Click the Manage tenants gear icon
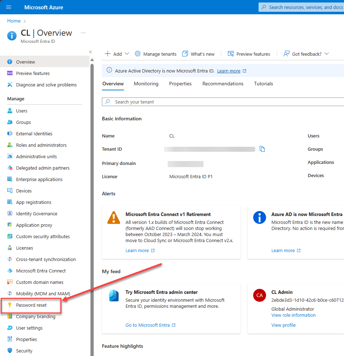 click(138, 54)
